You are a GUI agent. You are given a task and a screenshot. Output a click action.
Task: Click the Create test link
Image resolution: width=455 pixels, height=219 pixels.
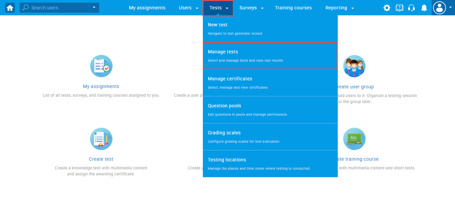point(101,159)
